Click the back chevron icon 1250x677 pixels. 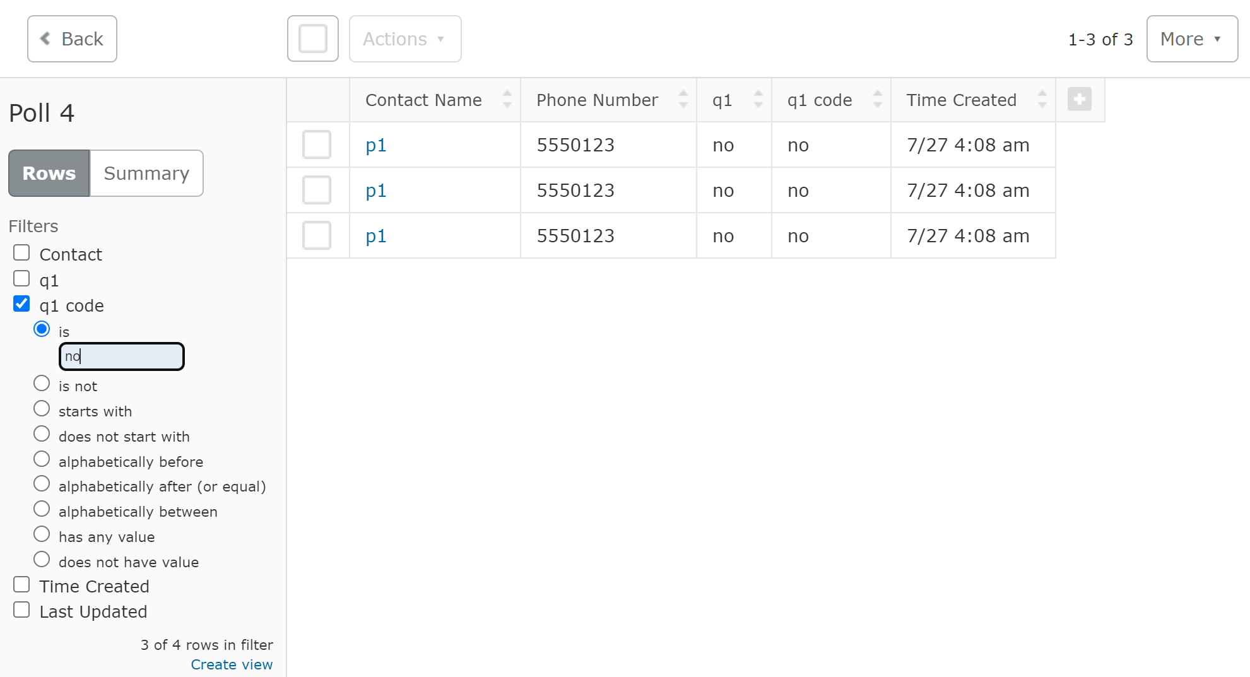[x=45, y=38]
